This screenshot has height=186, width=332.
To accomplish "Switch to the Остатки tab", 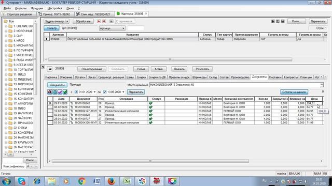I will (x=80, y=78).
